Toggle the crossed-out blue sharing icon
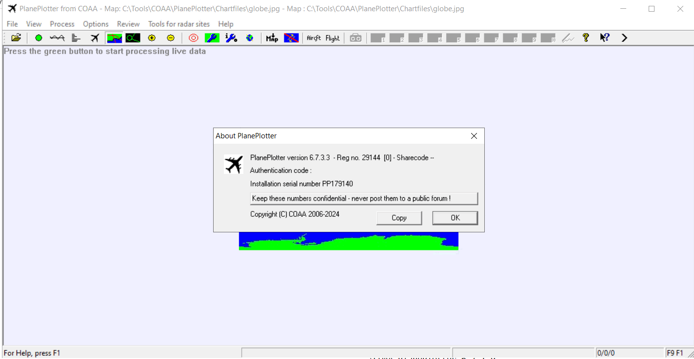 tap(291, 38)
